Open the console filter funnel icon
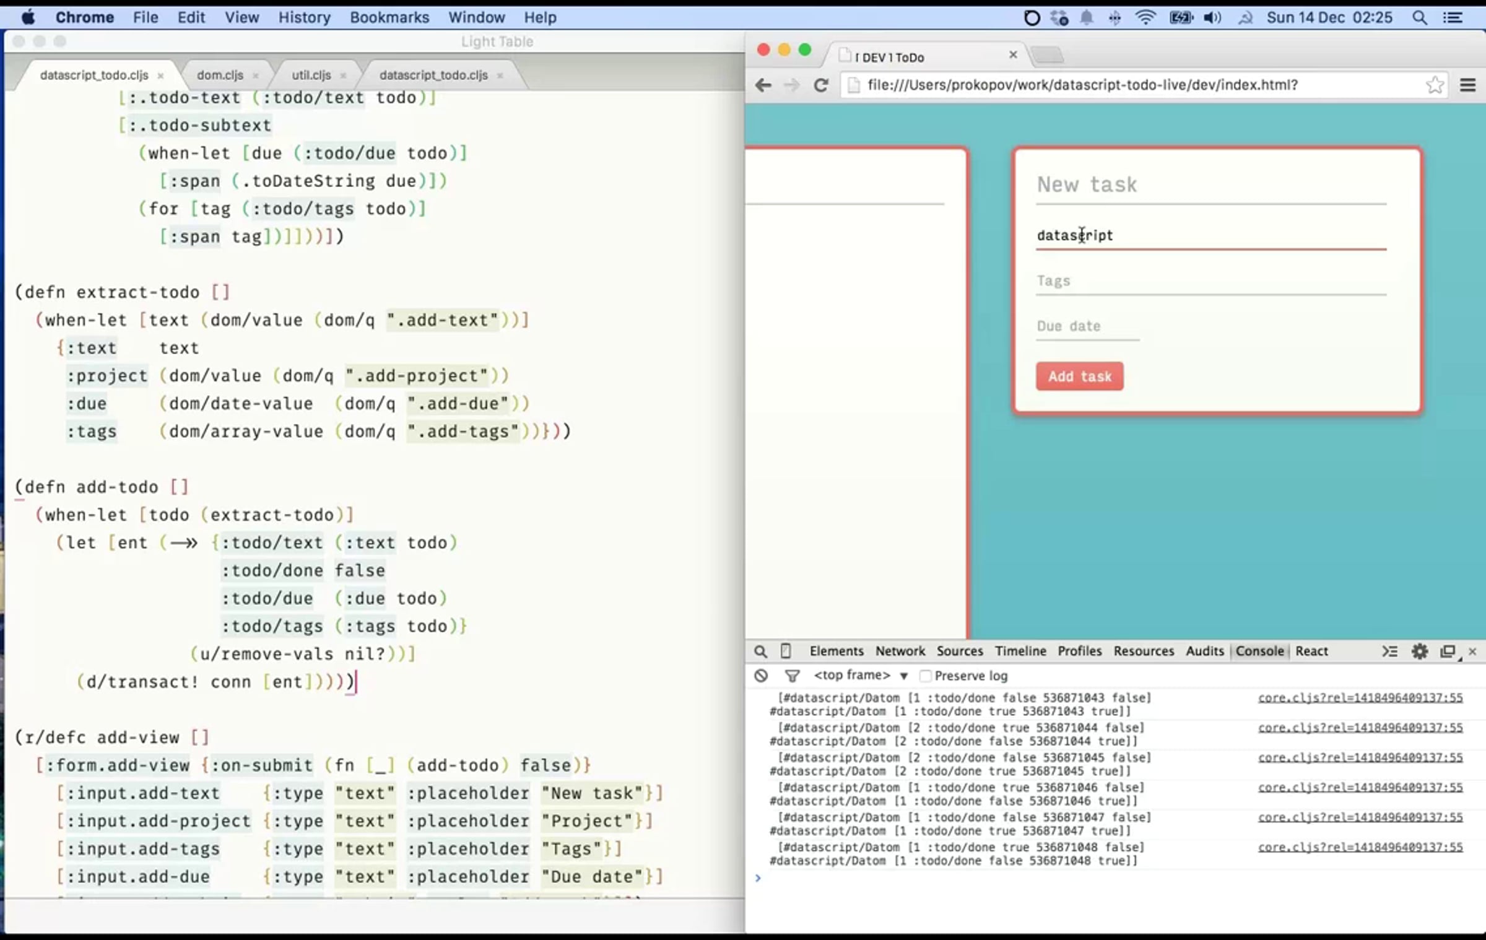The image size is (1486, 940). (x=792, y=676)
